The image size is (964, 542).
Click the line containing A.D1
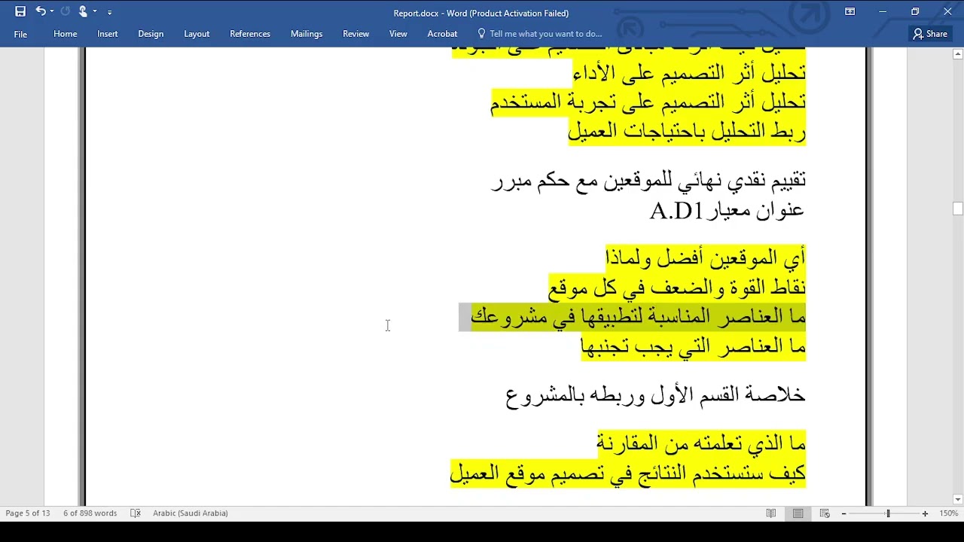click(728, 211)
